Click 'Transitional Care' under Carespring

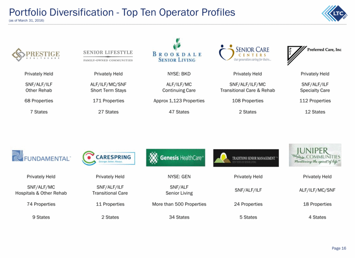point(110,193)
